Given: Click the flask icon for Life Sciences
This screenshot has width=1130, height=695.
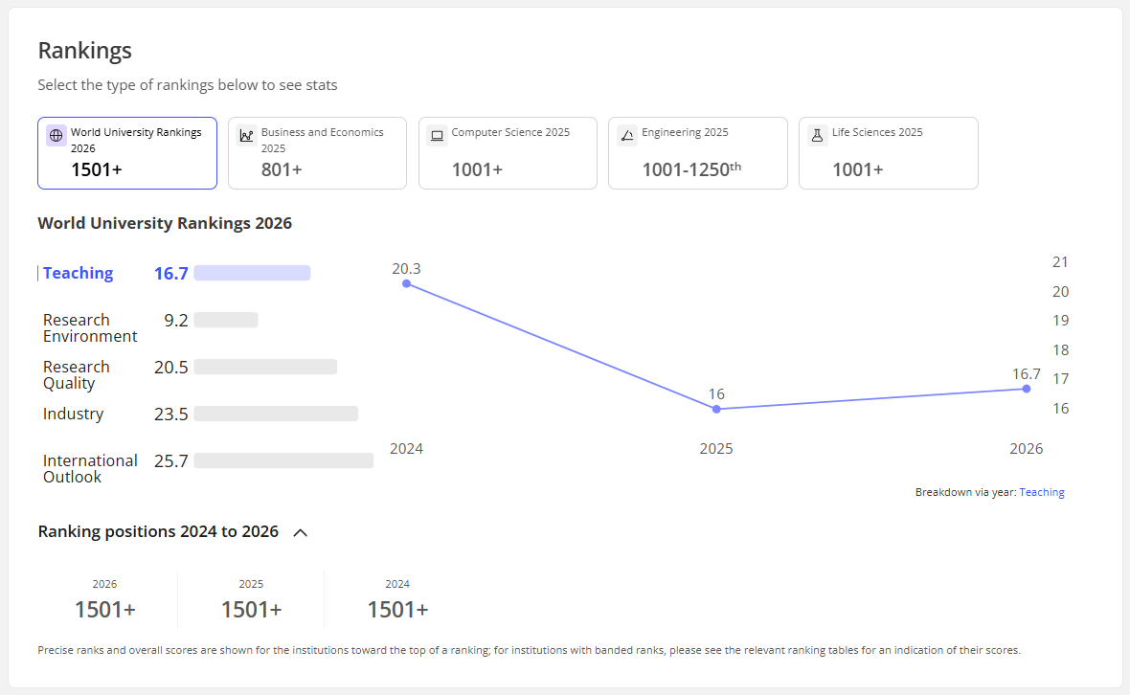Looking at the screenshot, I should [817, 136].
